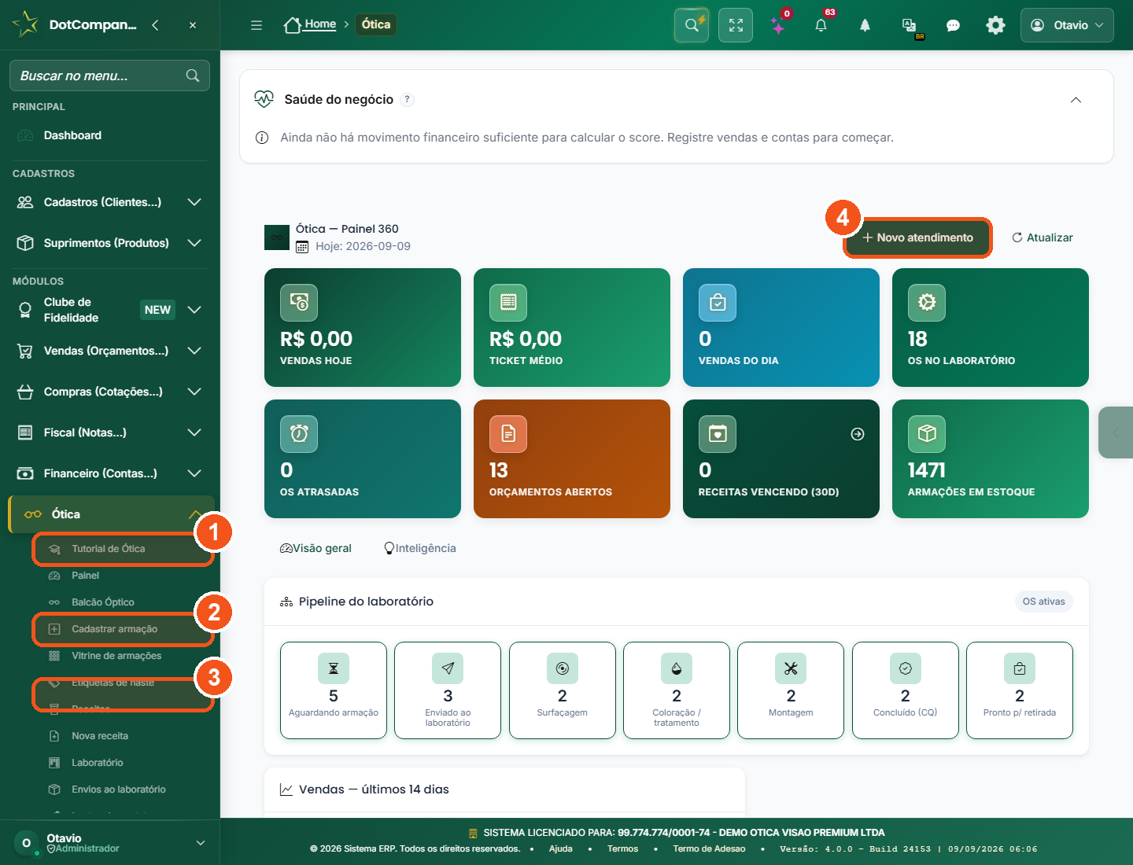1133x865 pixels.
Task: Open the Armações em Estoque card
Action: click(991, 459)
